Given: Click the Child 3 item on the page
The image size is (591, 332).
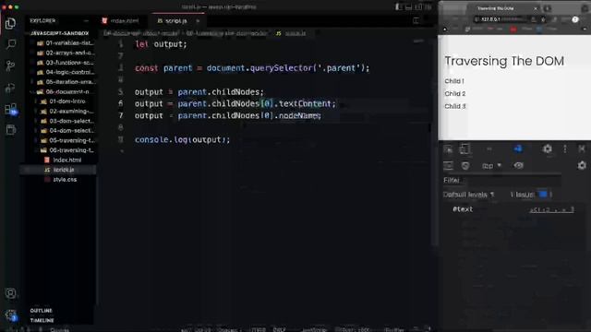Looking at the screenshot, I should (x=455, y=106).
